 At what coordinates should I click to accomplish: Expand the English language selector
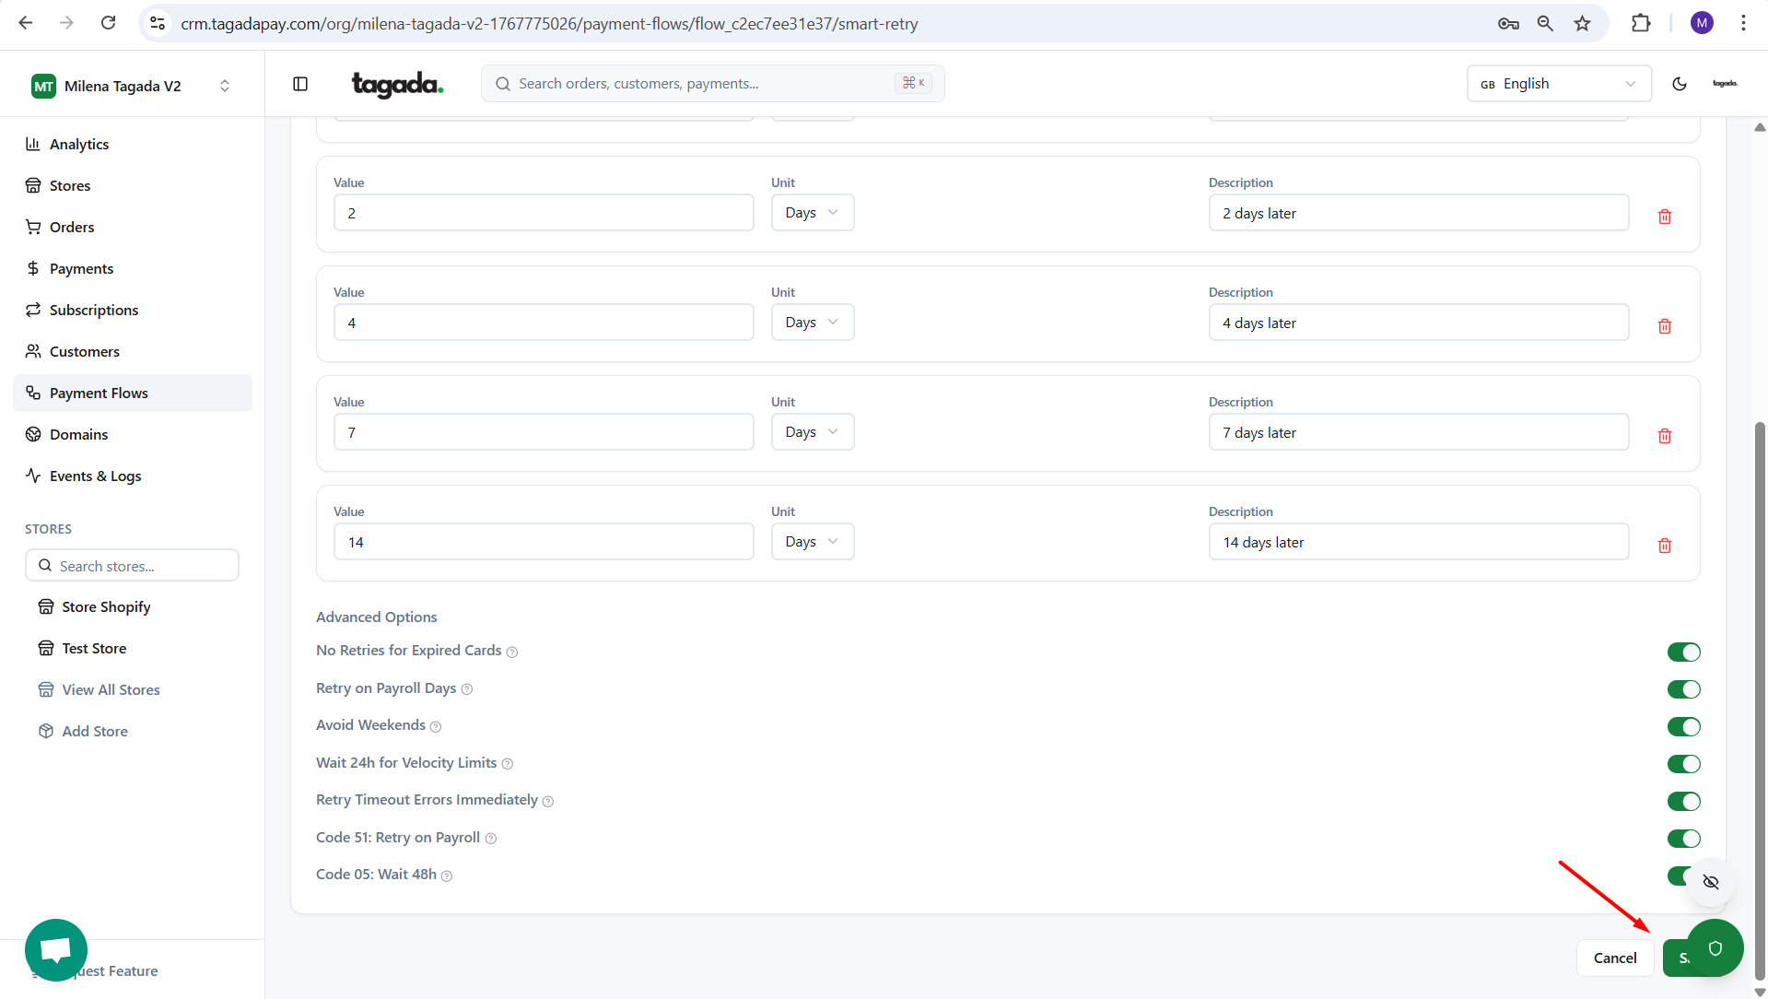click(x=1558, y=84)
